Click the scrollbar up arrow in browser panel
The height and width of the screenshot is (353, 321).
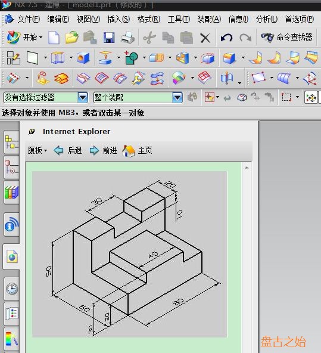pyautogui.click(x=247, y=168)
